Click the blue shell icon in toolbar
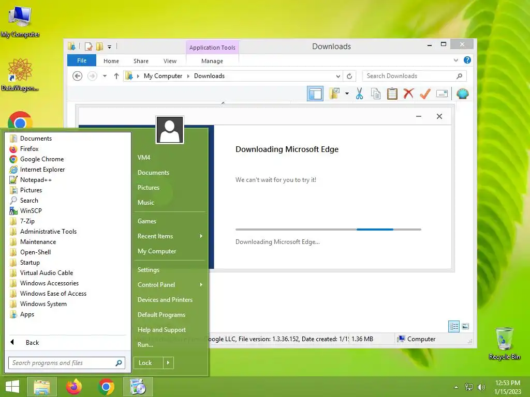Image resolution: width=530 pixels, height=397 pixels. (x=462, y=94)
